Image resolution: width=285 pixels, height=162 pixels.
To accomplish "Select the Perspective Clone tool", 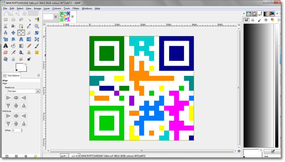I will (x=6, y=59).
